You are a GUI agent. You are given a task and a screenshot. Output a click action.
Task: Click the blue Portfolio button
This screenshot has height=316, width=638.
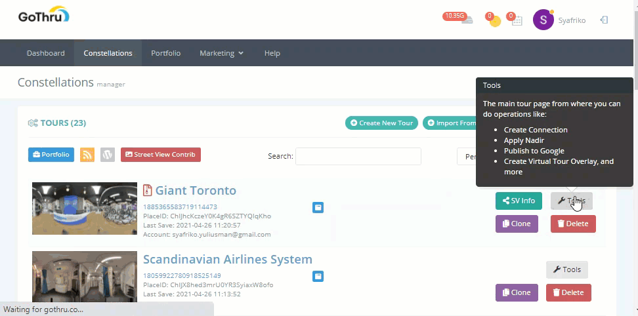(x=51, y=155)
